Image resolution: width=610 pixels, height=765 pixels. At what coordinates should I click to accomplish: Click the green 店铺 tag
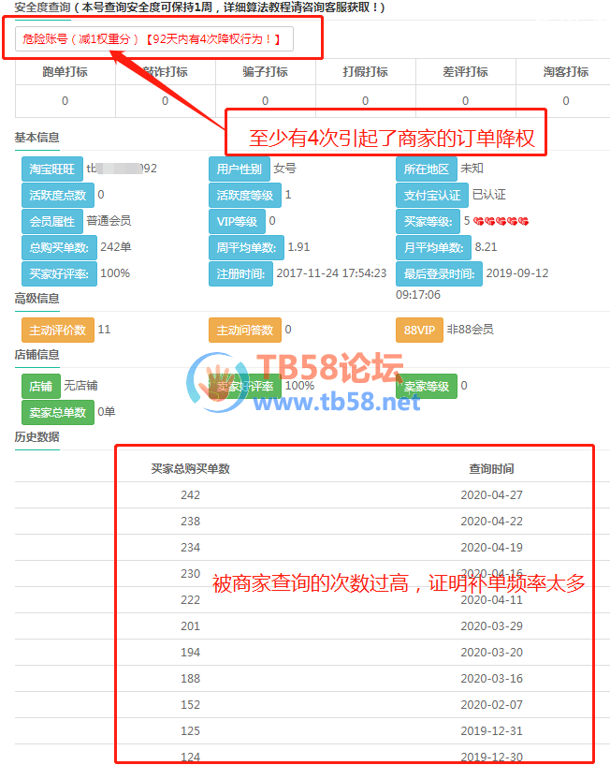click(40, 386)
